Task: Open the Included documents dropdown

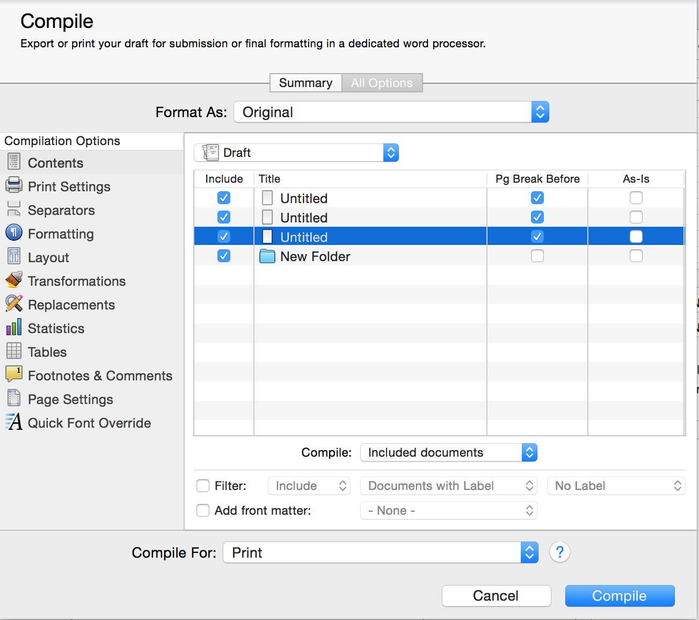Action: (x=448, y=452)
